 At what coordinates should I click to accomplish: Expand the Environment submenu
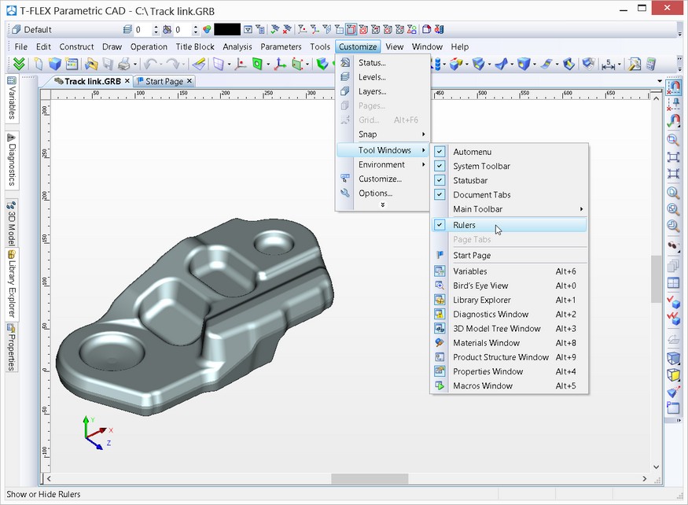pos(382,164)
